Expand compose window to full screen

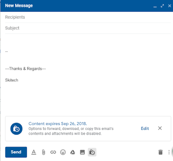(x=162, y=6)
